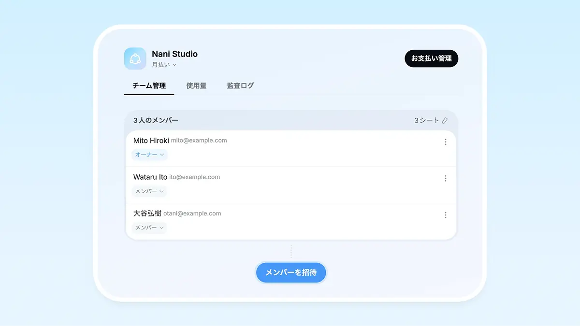The image size is (580, 326).
Task: Edit seat count with pencil icon
Action: click(445, 120)
